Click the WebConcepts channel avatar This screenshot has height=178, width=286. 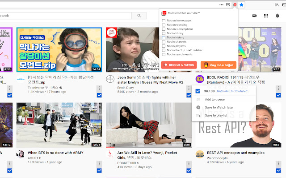[x=200, y=154]
